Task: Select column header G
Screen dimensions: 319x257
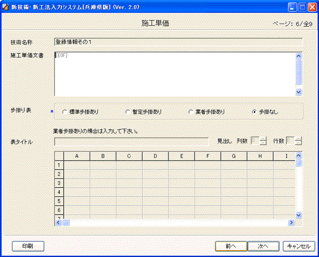Action: pyautogui.click(x=234, y=156)
